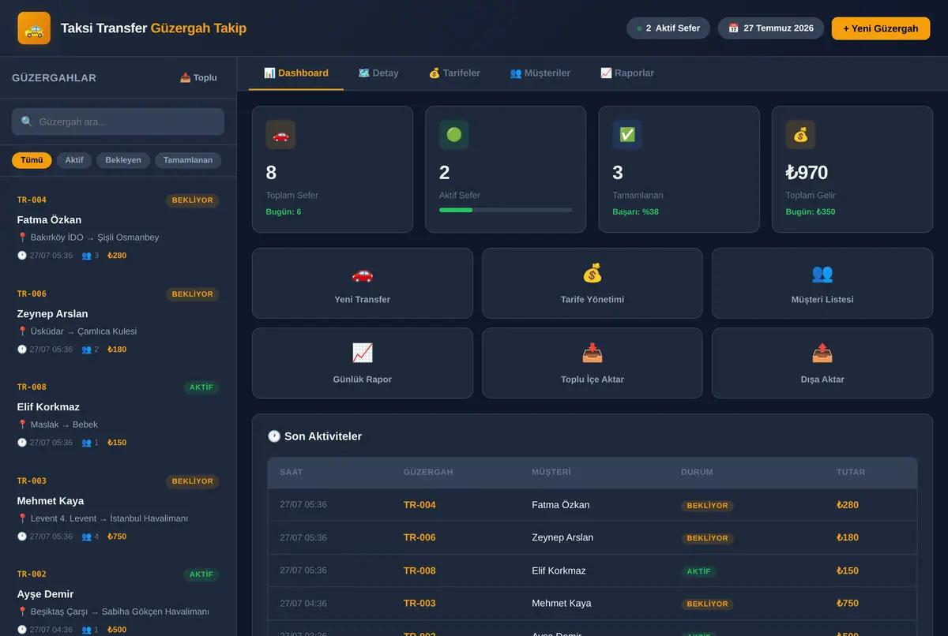The height and width of the screenshot is (636, 948).
Task: Click TR-003 link in activity table
Action: click(419, 604)
